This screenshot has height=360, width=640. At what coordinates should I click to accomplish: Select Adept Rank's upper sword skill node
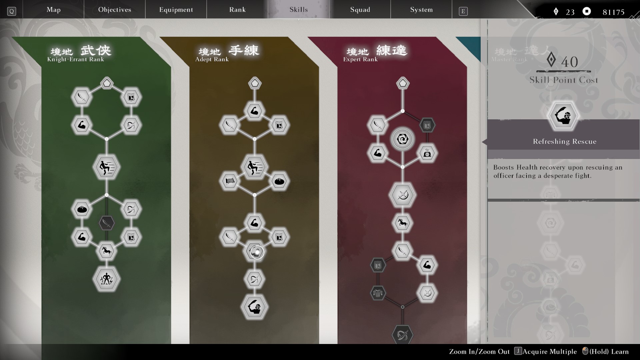[230, 125]
